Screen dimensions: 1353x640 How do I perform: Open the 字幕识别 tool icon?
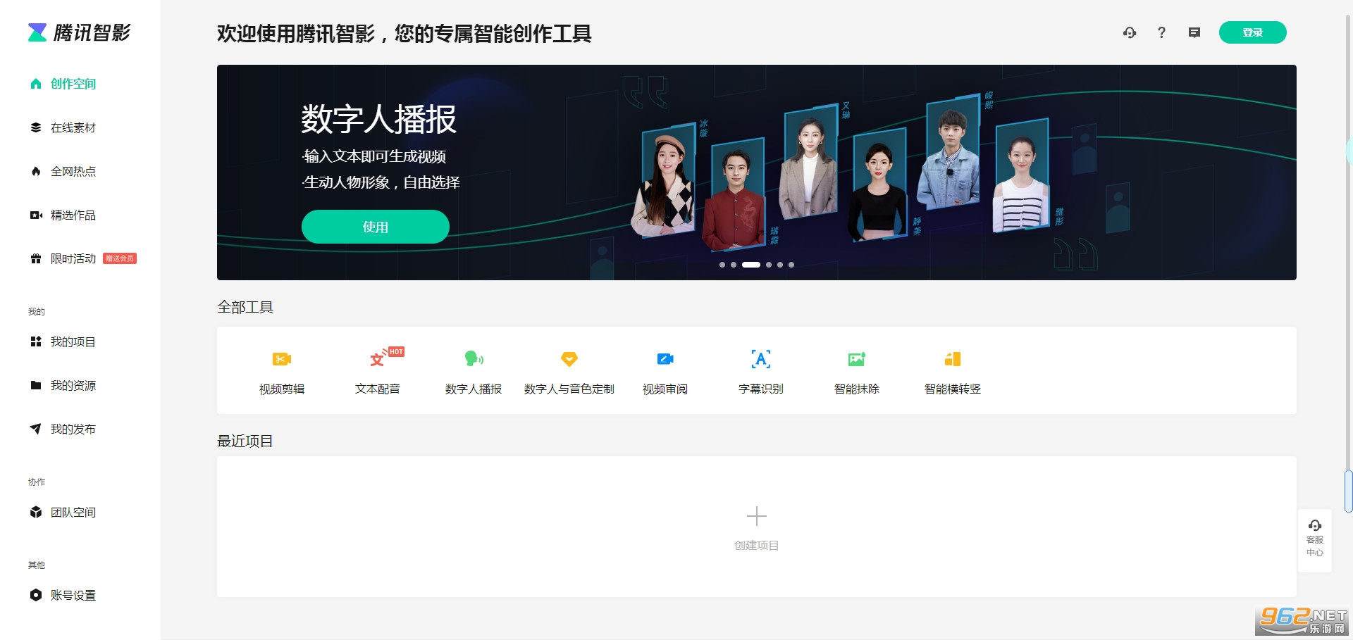click(x=761, y=359)
